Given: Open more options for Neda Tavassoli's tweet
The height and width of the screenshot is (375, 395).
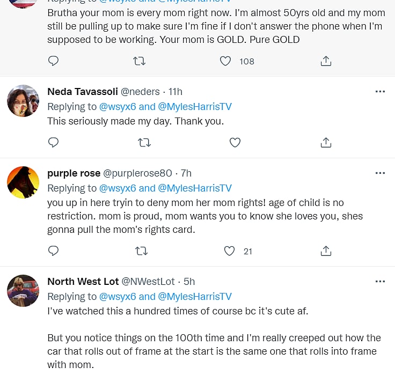Looking at the screenshot, I should coord(380,92).
